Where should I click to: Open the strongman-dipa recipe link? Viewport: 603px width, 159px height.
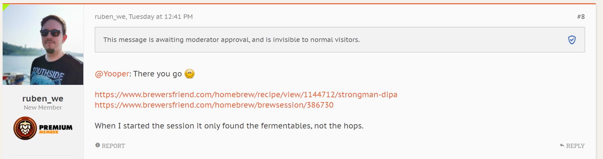246,95
